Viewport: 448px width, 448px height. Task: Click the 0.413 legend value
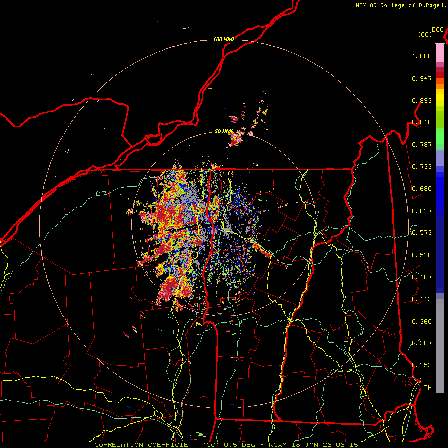(422, 299)
